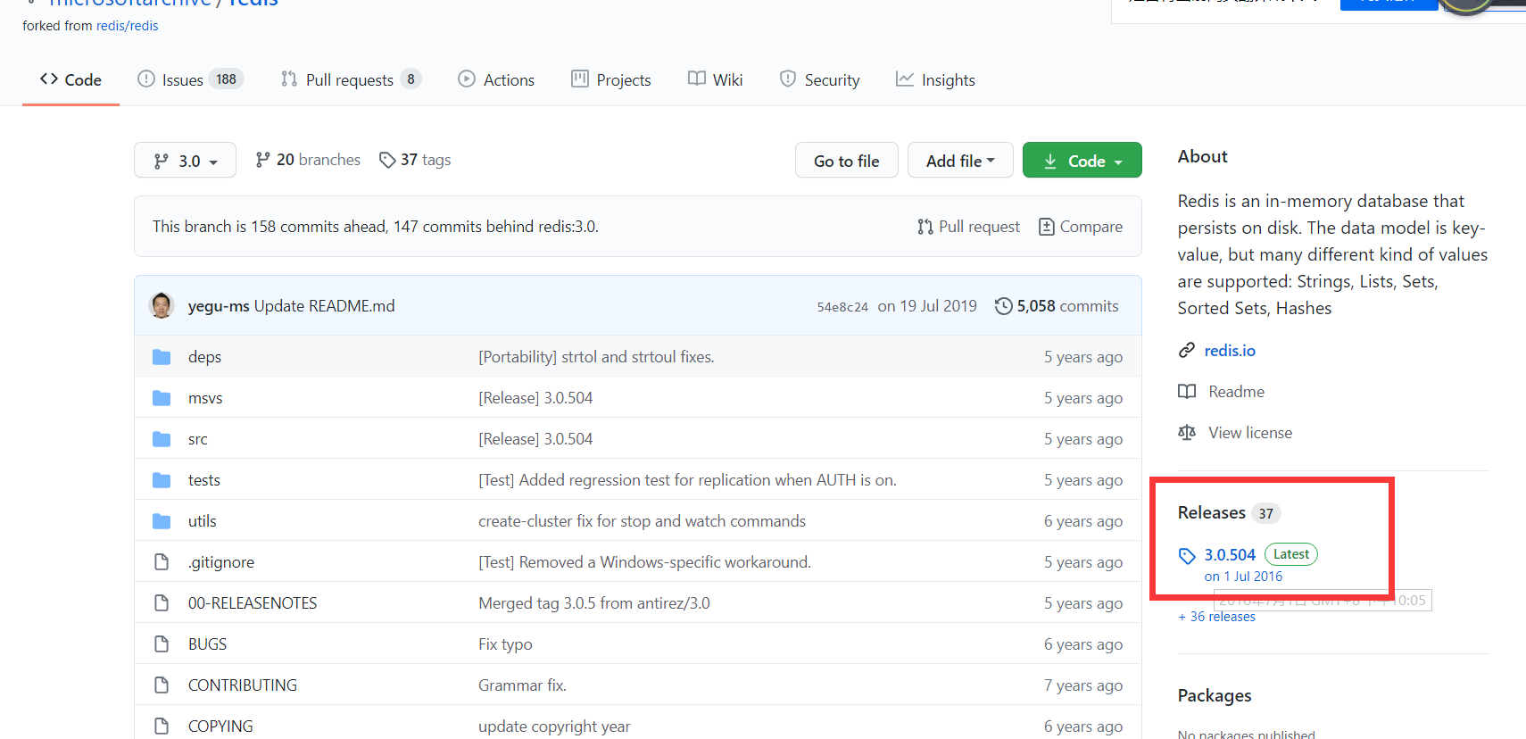Open the Readme link in About

point(1236,392)
